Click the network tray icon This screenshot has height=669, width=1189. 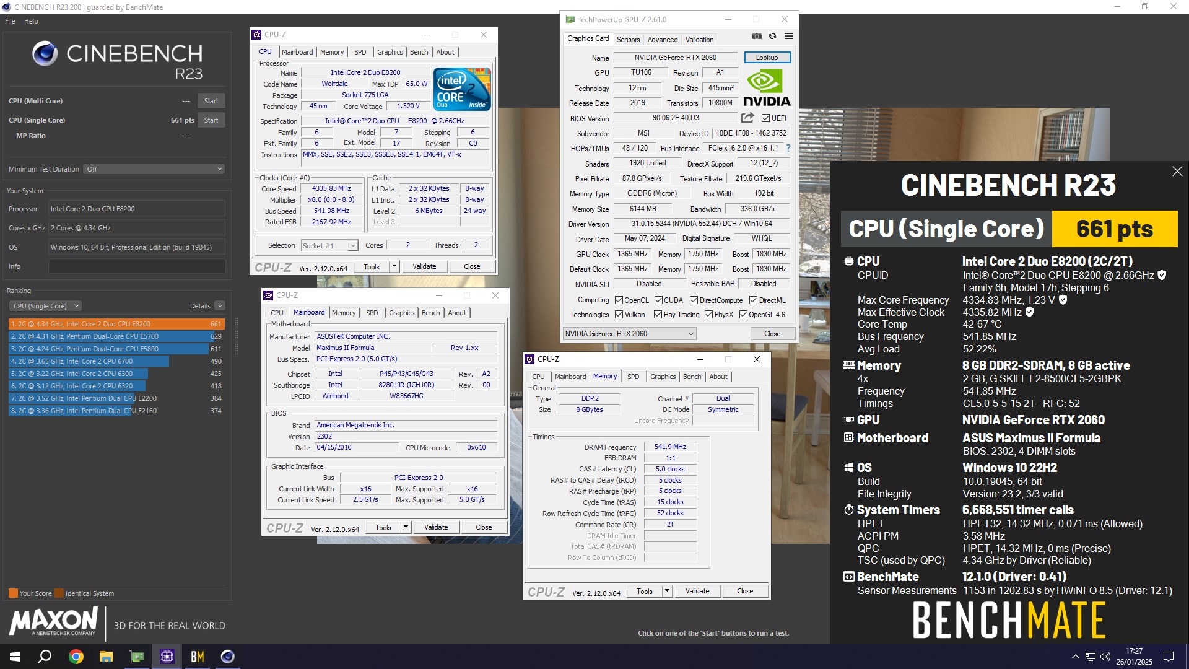pos(1090,657)
